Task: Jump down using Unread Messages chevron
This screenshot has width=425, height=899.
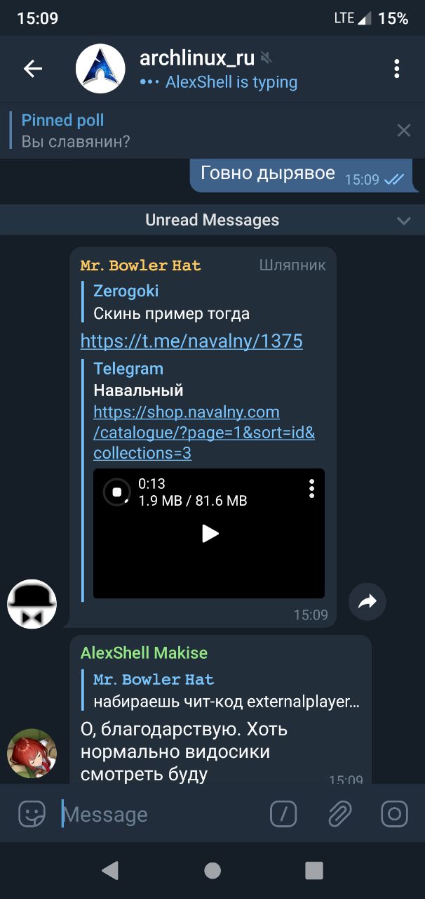Action: click(404, 221)
